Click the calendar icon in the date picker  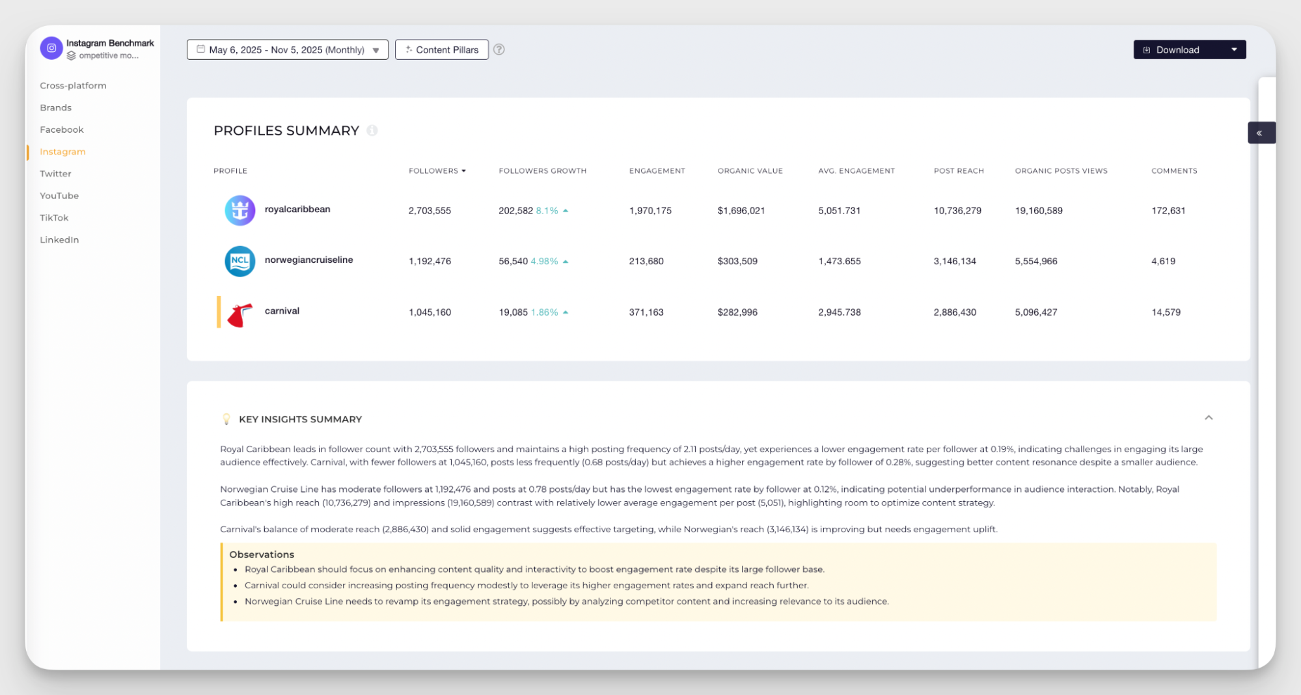tap(200, 49)
